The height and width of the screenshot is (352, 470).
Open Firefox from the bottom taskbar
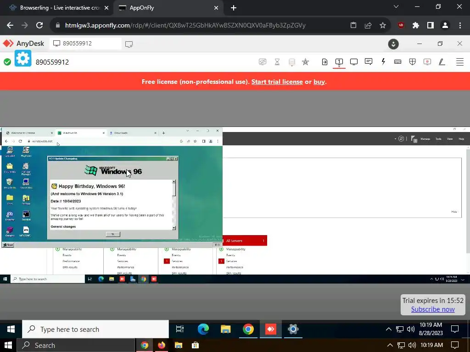pos(162,345)
